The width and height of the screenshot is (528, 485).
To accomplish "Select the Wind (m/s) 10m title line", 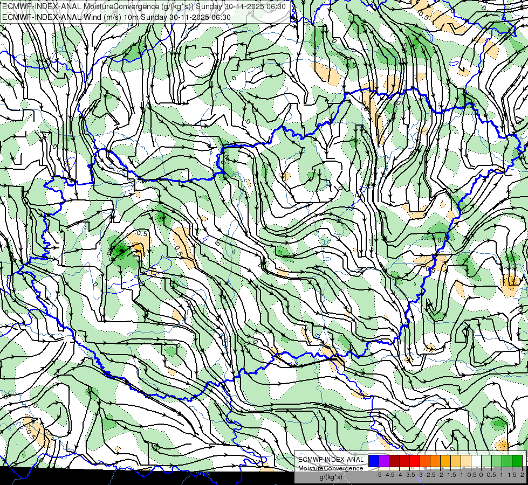I will tap(116, 17).
